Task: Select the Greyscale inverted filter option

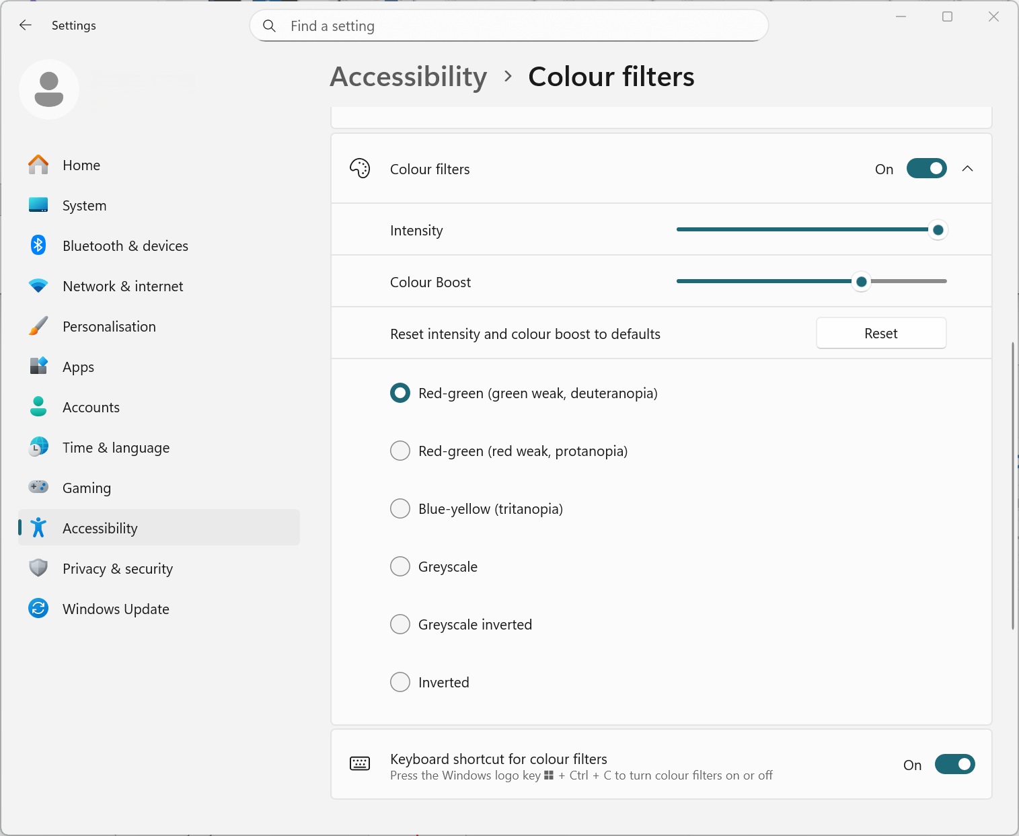Action: coord(400,624)
